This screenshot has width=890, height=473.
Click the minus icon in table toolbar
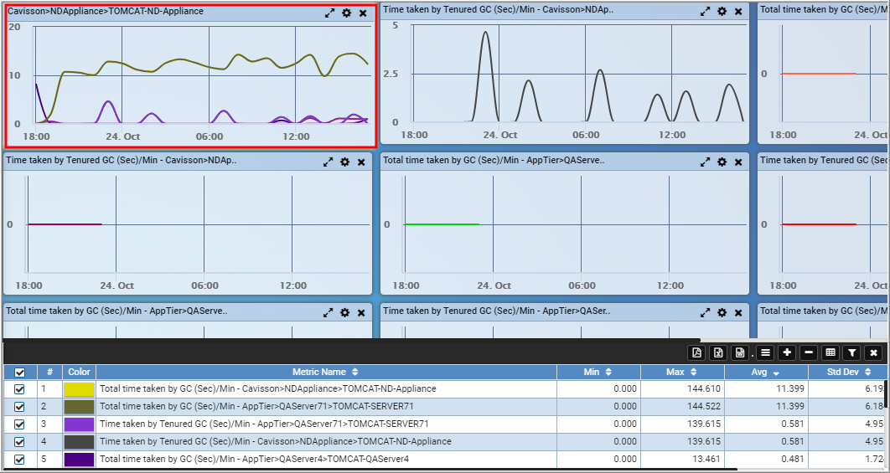[807, 353]
